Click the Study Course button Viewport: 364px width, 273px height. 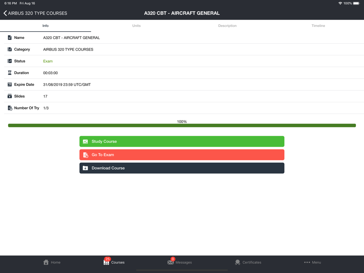click(x=182, y=141)
